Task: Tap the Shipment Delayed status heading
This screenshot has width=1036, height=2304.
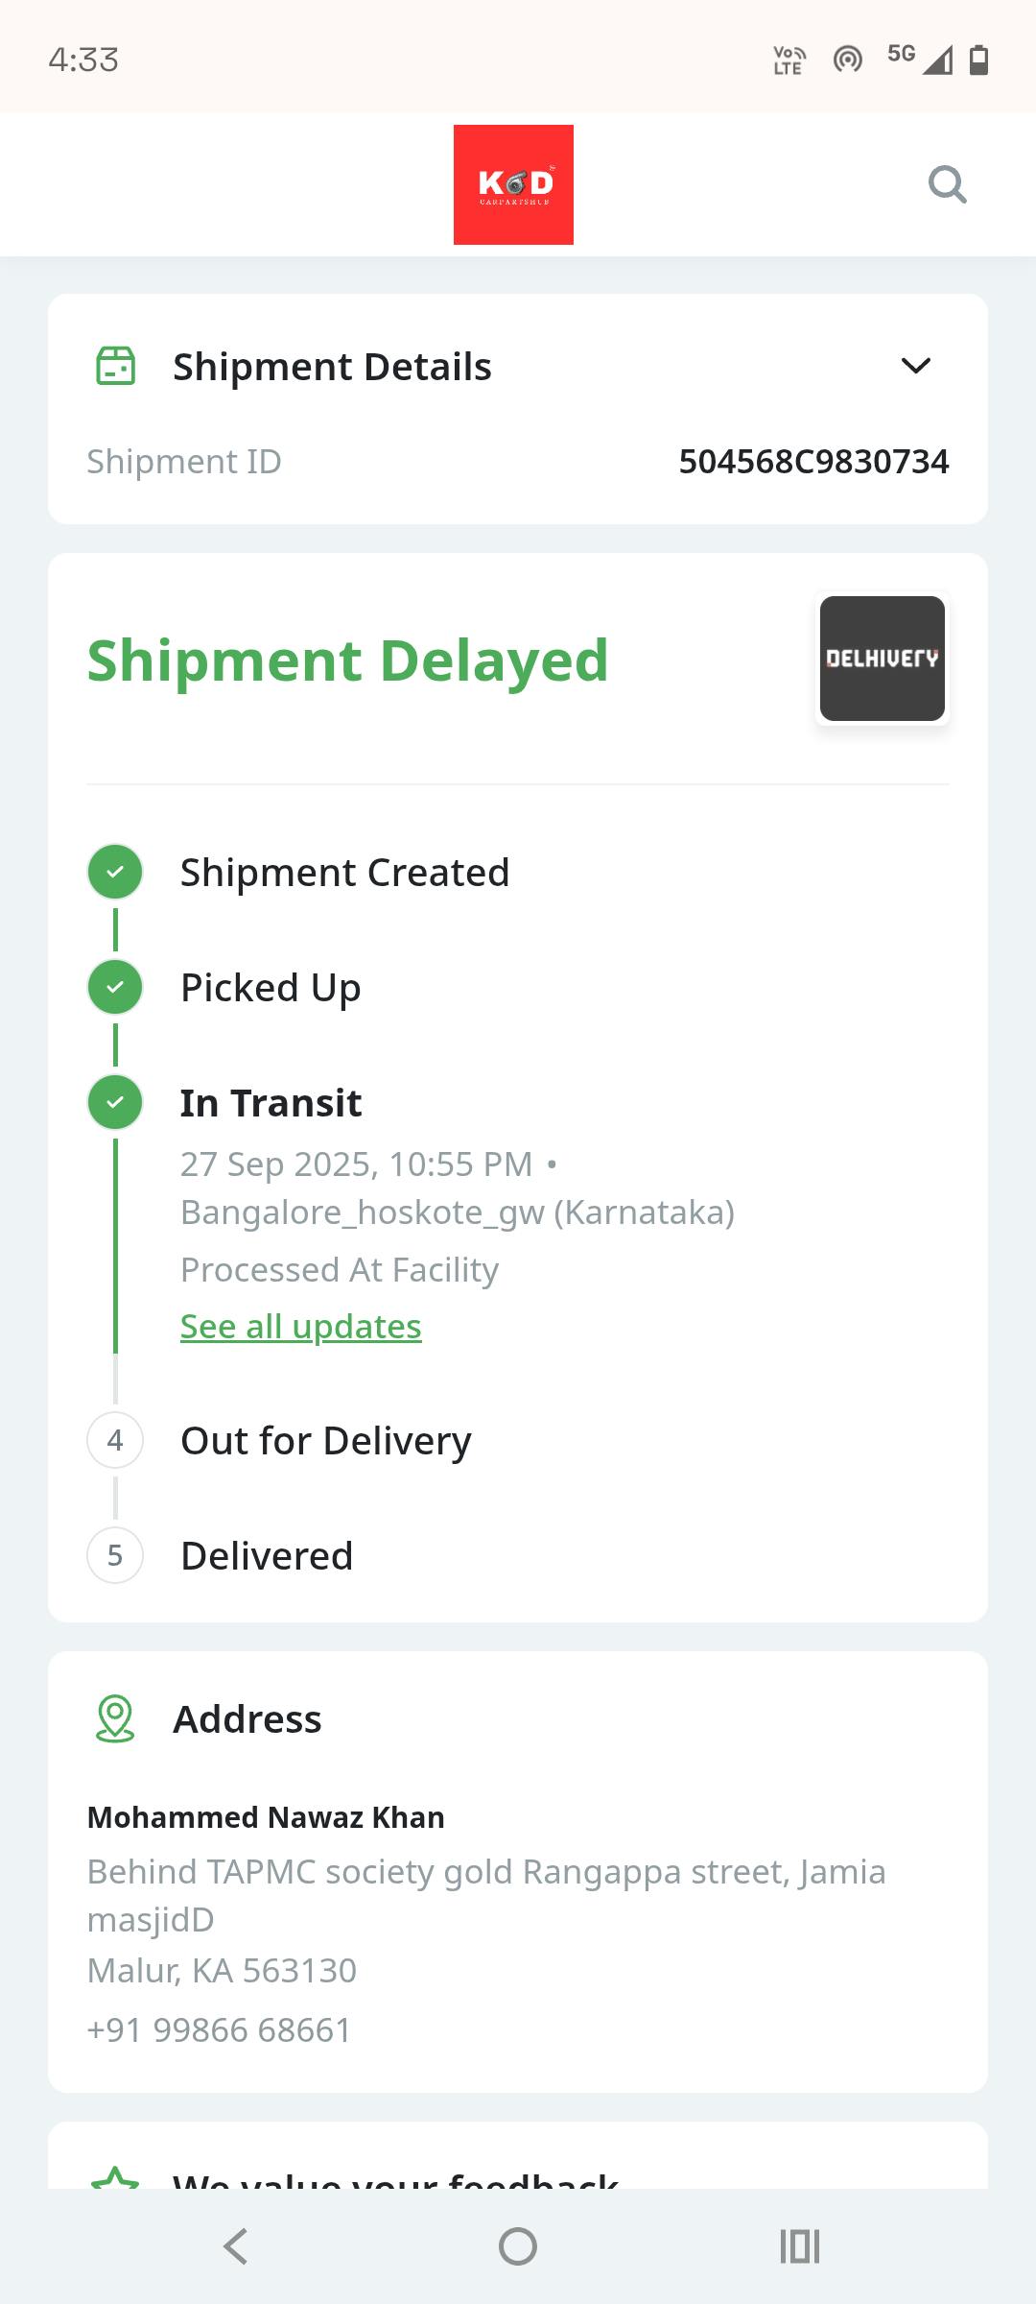Action: click(x=347, y=660)
